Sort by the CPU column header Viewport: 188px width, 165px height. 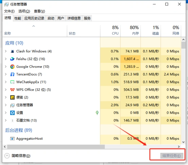click(x=110, y=31)
